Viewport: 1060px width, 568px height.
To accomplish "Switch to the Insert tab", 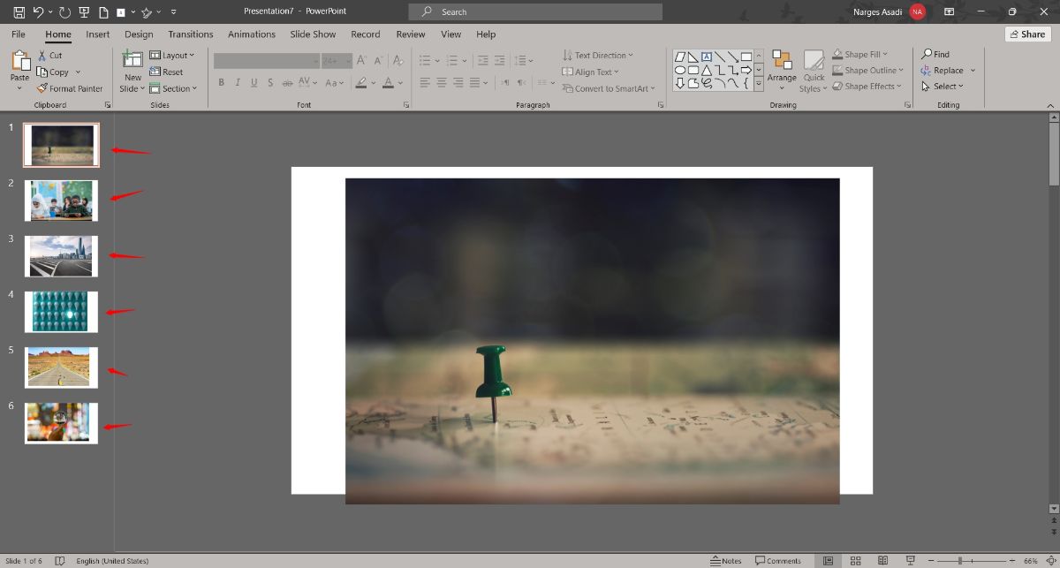I will [98, 34].
